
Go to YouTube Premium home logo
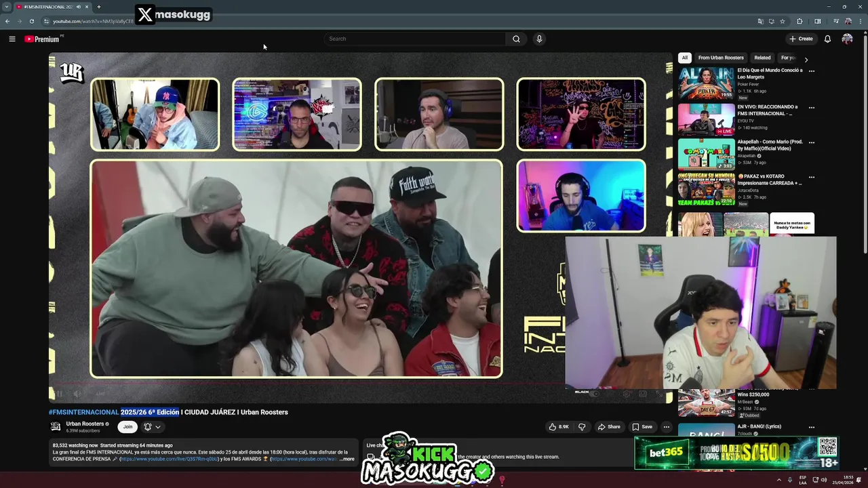coord(42,39)
